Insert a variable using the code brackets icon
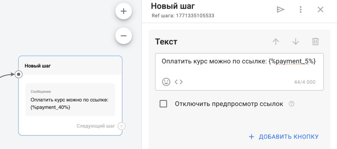The width and height of the screenshot is (337, 149). click(178, 82)
